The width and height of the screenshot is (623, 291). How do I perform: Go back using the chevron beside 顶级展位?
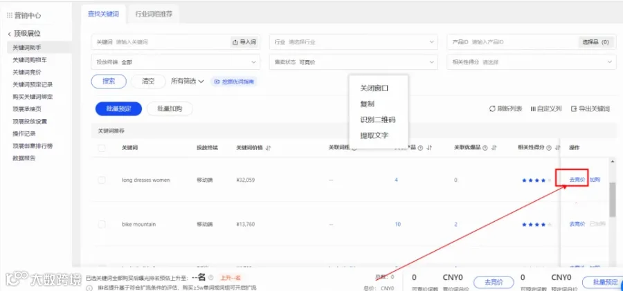9,34
